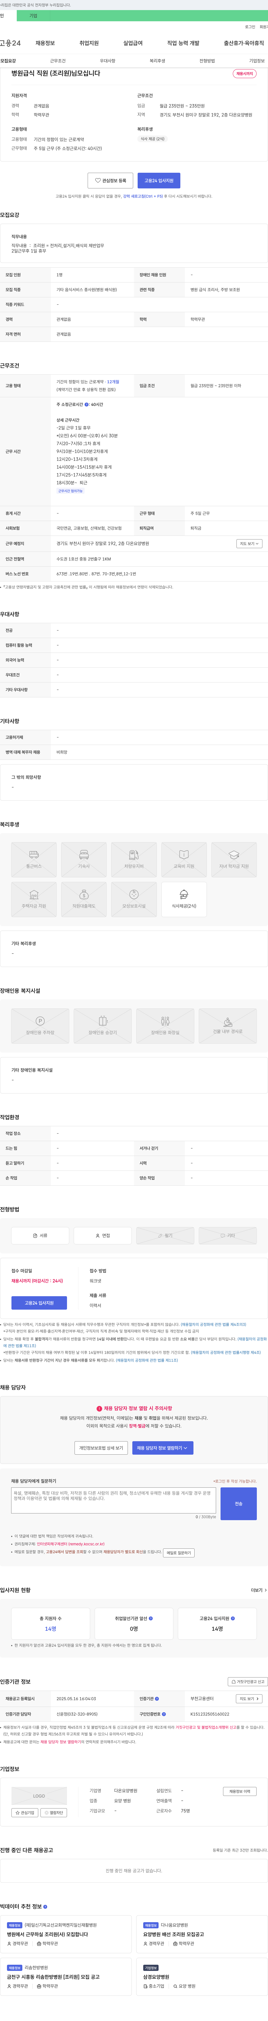The height and width of the screenshot is (2021, 268).
Task: Select the 기타 screening method box
Action: tap(227, 1236)
